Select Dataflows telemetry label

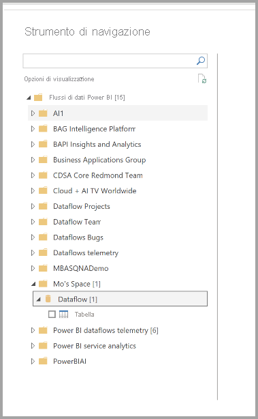point(86,253)
